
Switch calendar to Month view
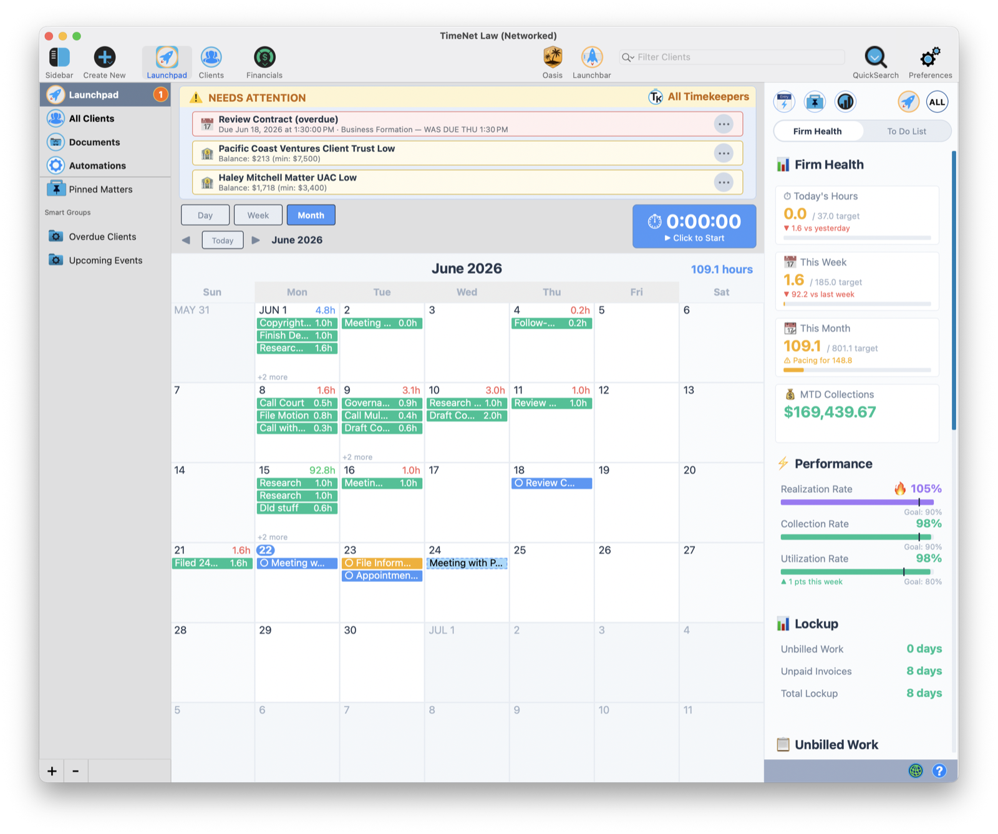(x=311, y=215)
